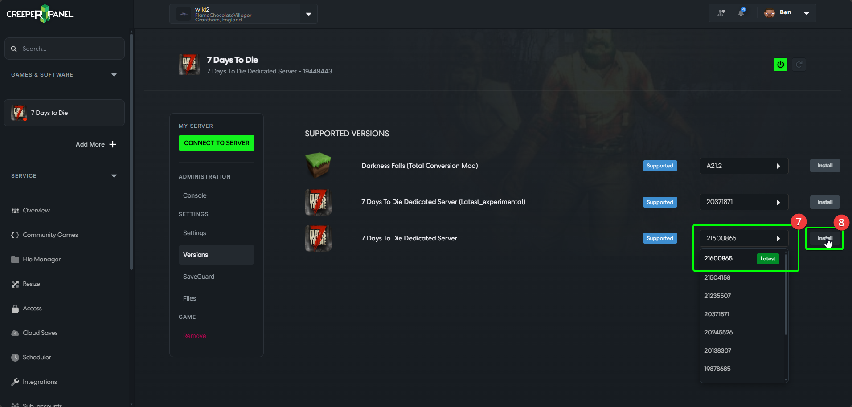
Task: Open the File Manager folder icon
Action: coord(15,259)
